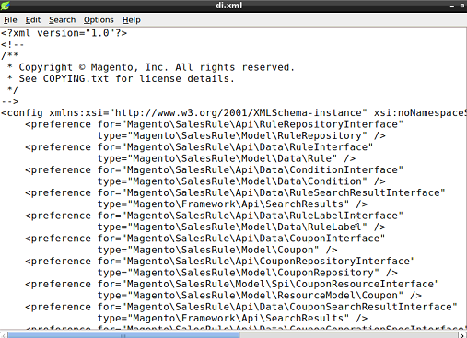467x338 pixels.
Task: Click the config xmlns:xsi line
Action: click(x=233, y=113)
